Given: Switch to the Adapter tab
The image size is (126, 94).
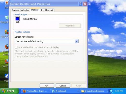Looking at the screenshot, I should [x=25, y=10].
